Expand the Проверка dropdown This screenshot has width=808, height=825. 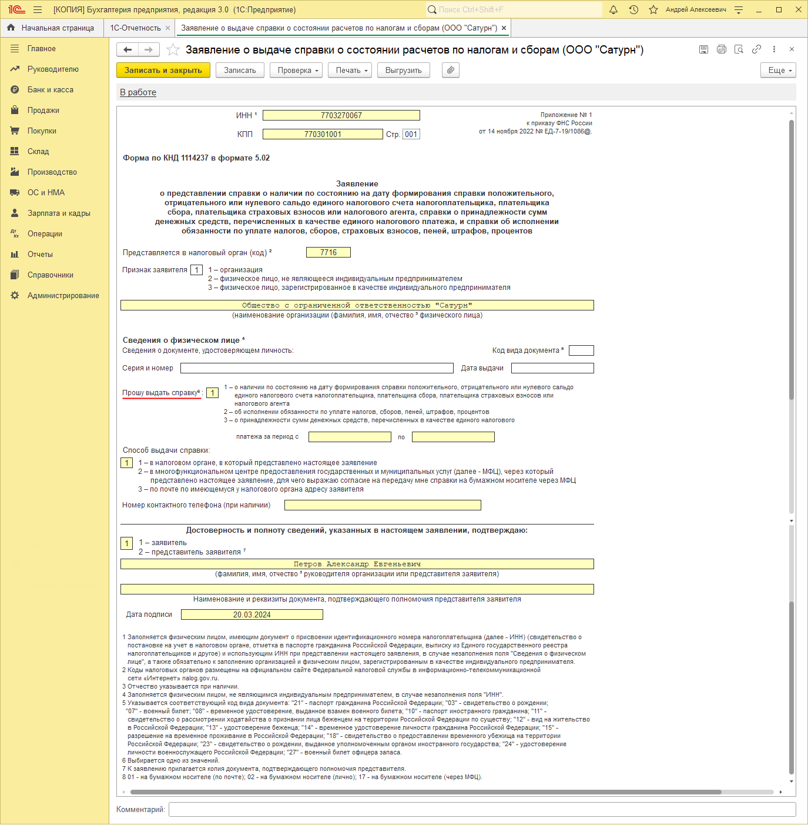point(297,70)
